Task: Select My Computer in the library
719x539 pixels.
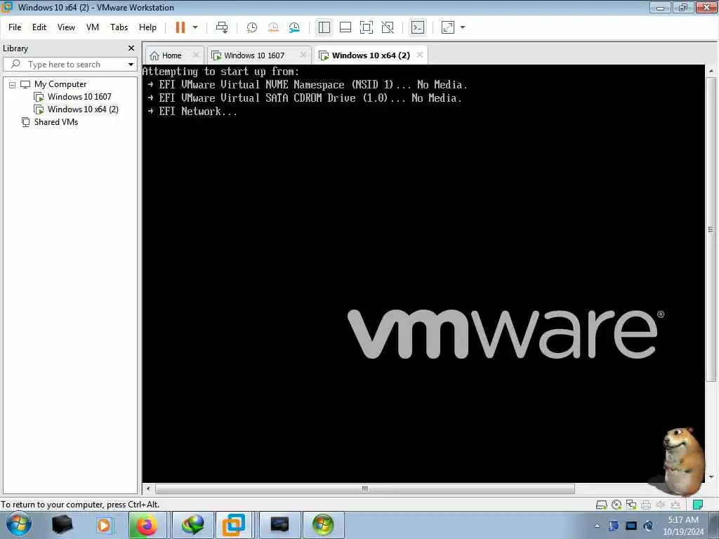Action: tap(60, 84)
